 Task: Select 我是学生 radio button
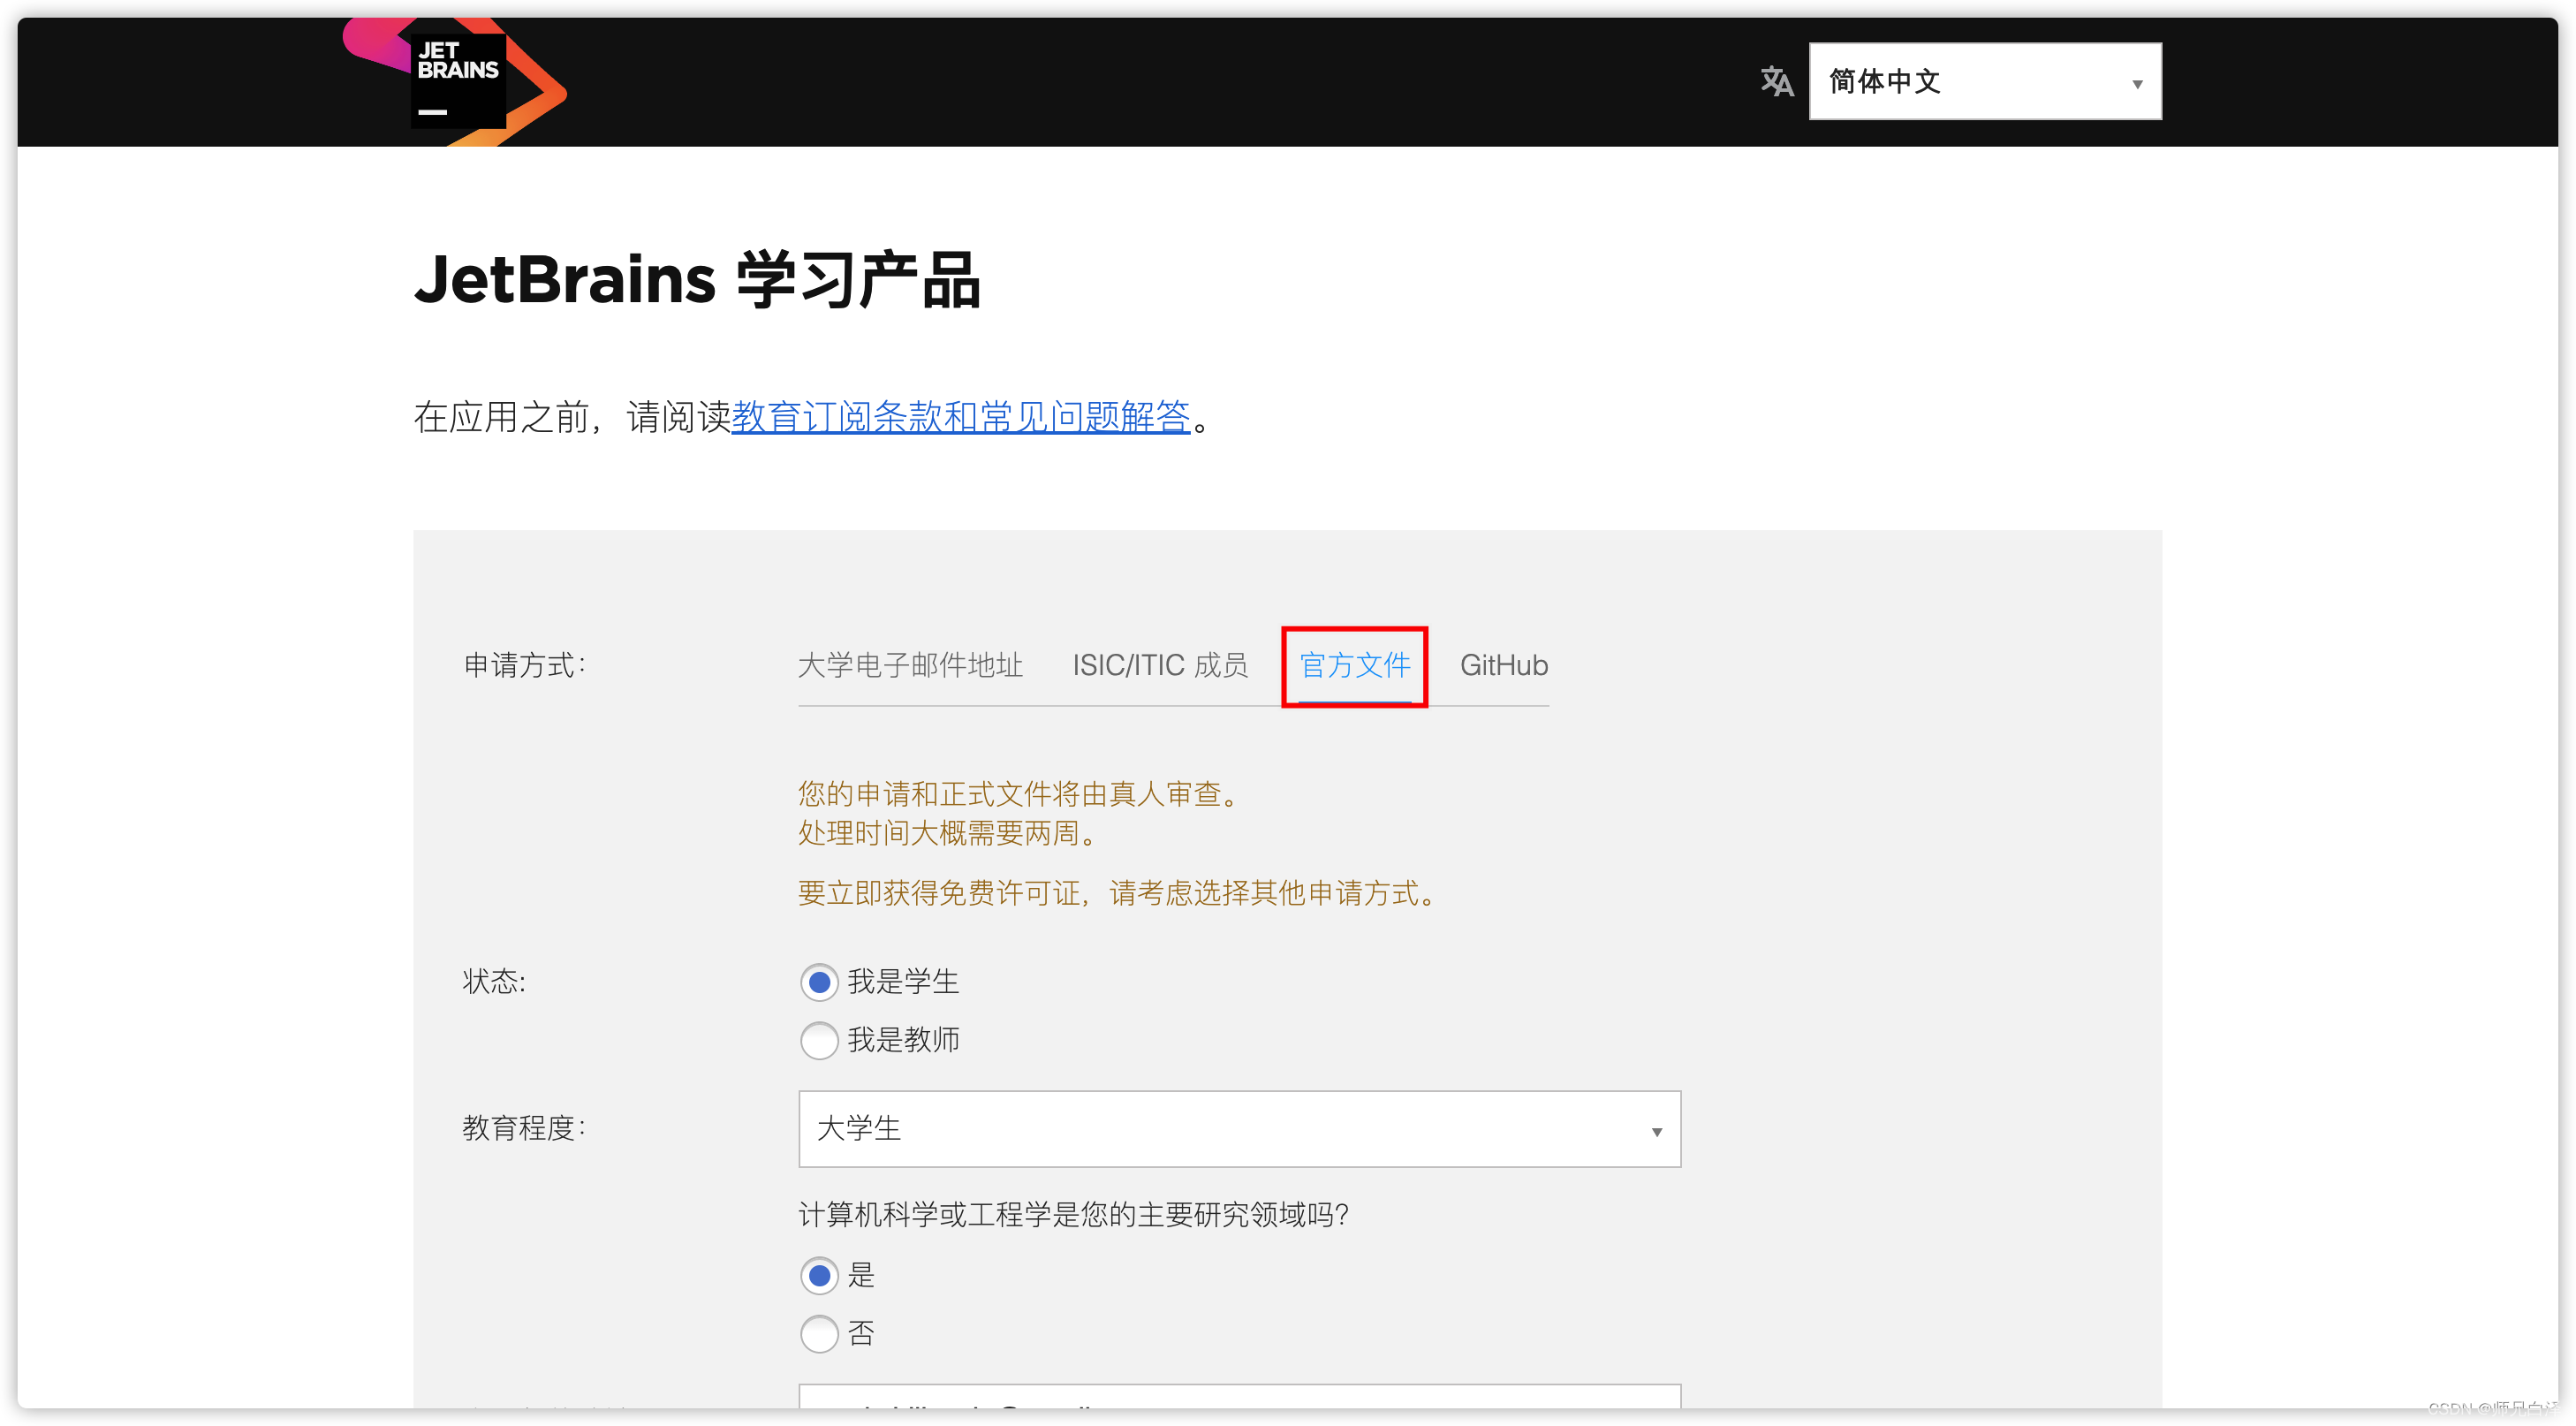[x=819, y=982]
